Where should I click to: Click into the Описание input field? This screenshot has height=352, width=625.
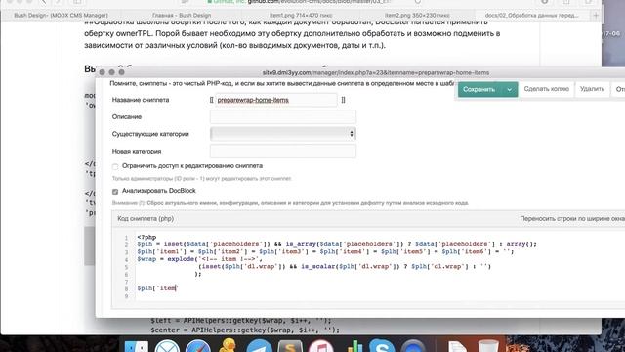click(282, 117)
